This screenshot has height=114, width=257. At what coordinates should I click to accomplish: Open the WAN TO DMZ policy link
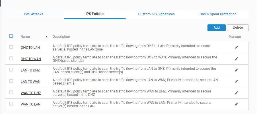[x=31, y=93]
